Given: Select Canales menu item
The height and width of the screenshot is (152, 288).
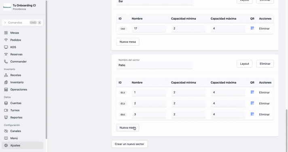Looking at the screenshot, I should [16, 131].
